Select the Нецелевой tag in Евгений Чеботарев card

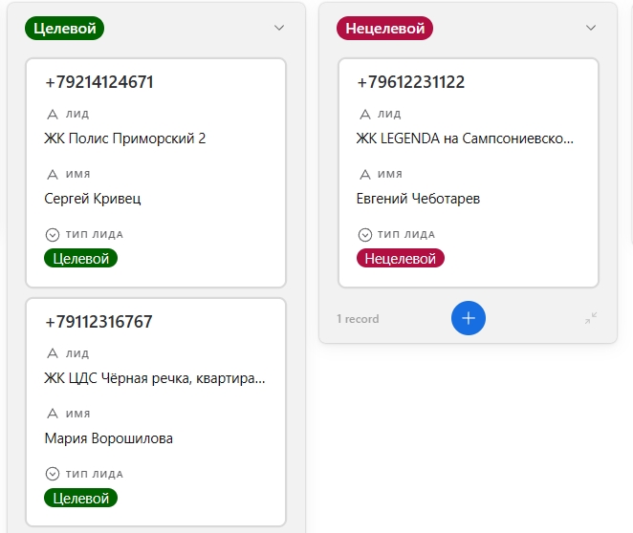click(x=400, y=258)
